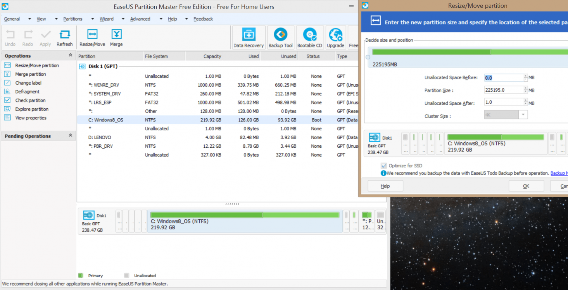Select the *: SYSTEM_DRV partition row
The width and height of the screenshot is (568, 290).
point(218,94)
